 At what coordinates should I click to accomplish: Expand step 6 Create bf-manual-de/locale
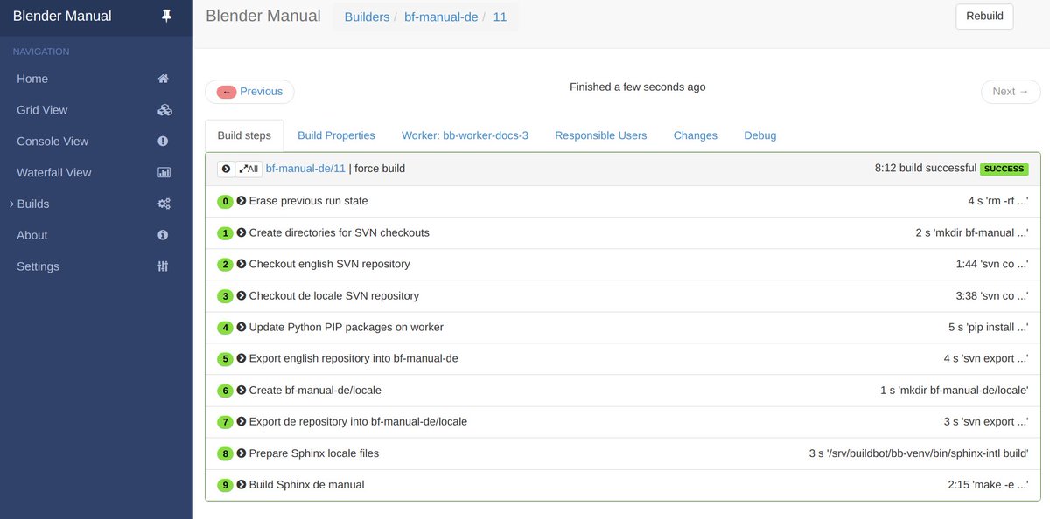click(x=241, y=390)
